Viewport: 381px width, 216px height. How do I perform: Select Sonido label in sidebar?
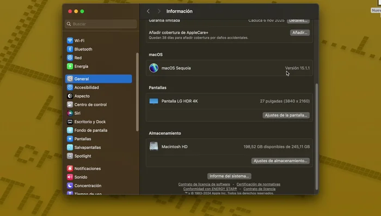[x=81, y=177]
